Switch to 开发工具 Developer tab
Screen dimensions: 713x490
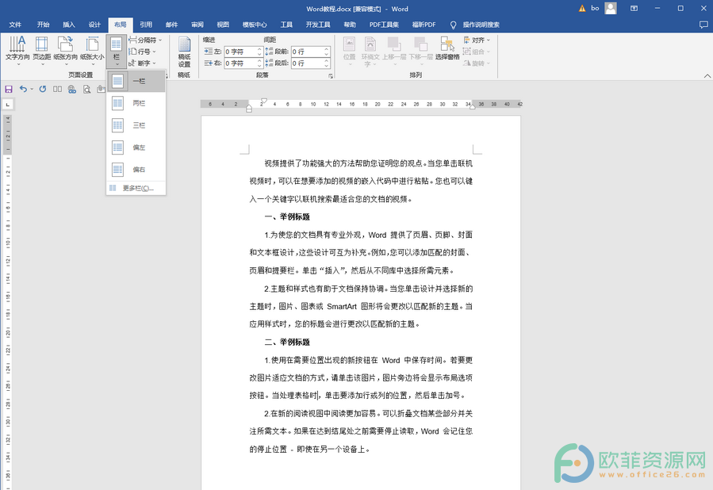318,25
